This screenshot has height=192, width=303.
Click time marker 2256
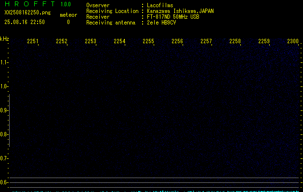(x=177, y=41)
